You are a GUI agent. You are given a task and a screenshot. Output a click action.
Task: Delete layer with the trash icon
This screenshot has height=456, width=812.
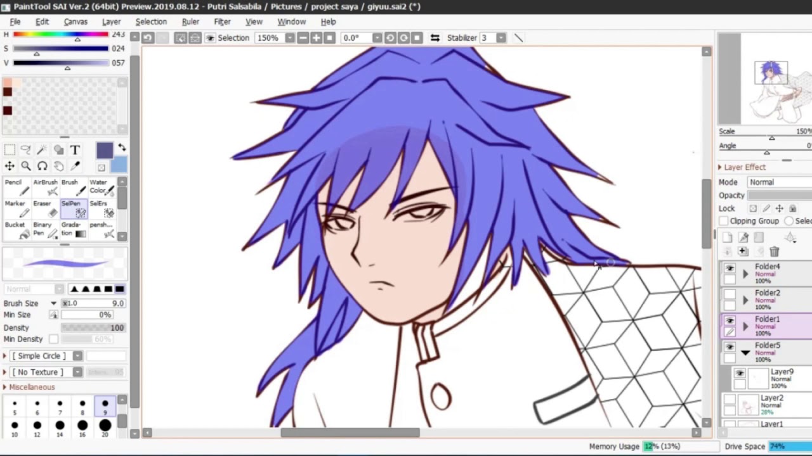click(774, 251)
